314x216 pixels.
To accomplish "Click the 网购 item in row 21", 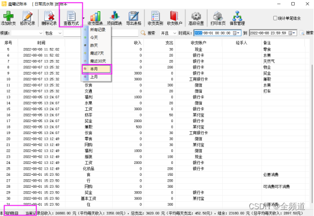I will [x=88, y=145].
